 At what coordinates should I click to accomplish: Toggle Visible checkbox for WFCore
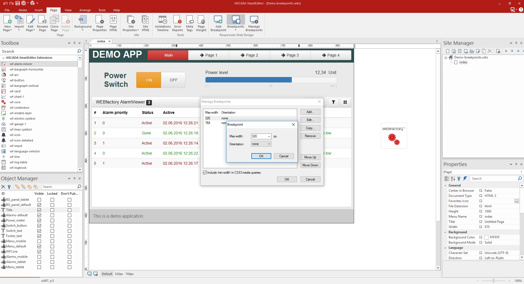coord(39,252)
